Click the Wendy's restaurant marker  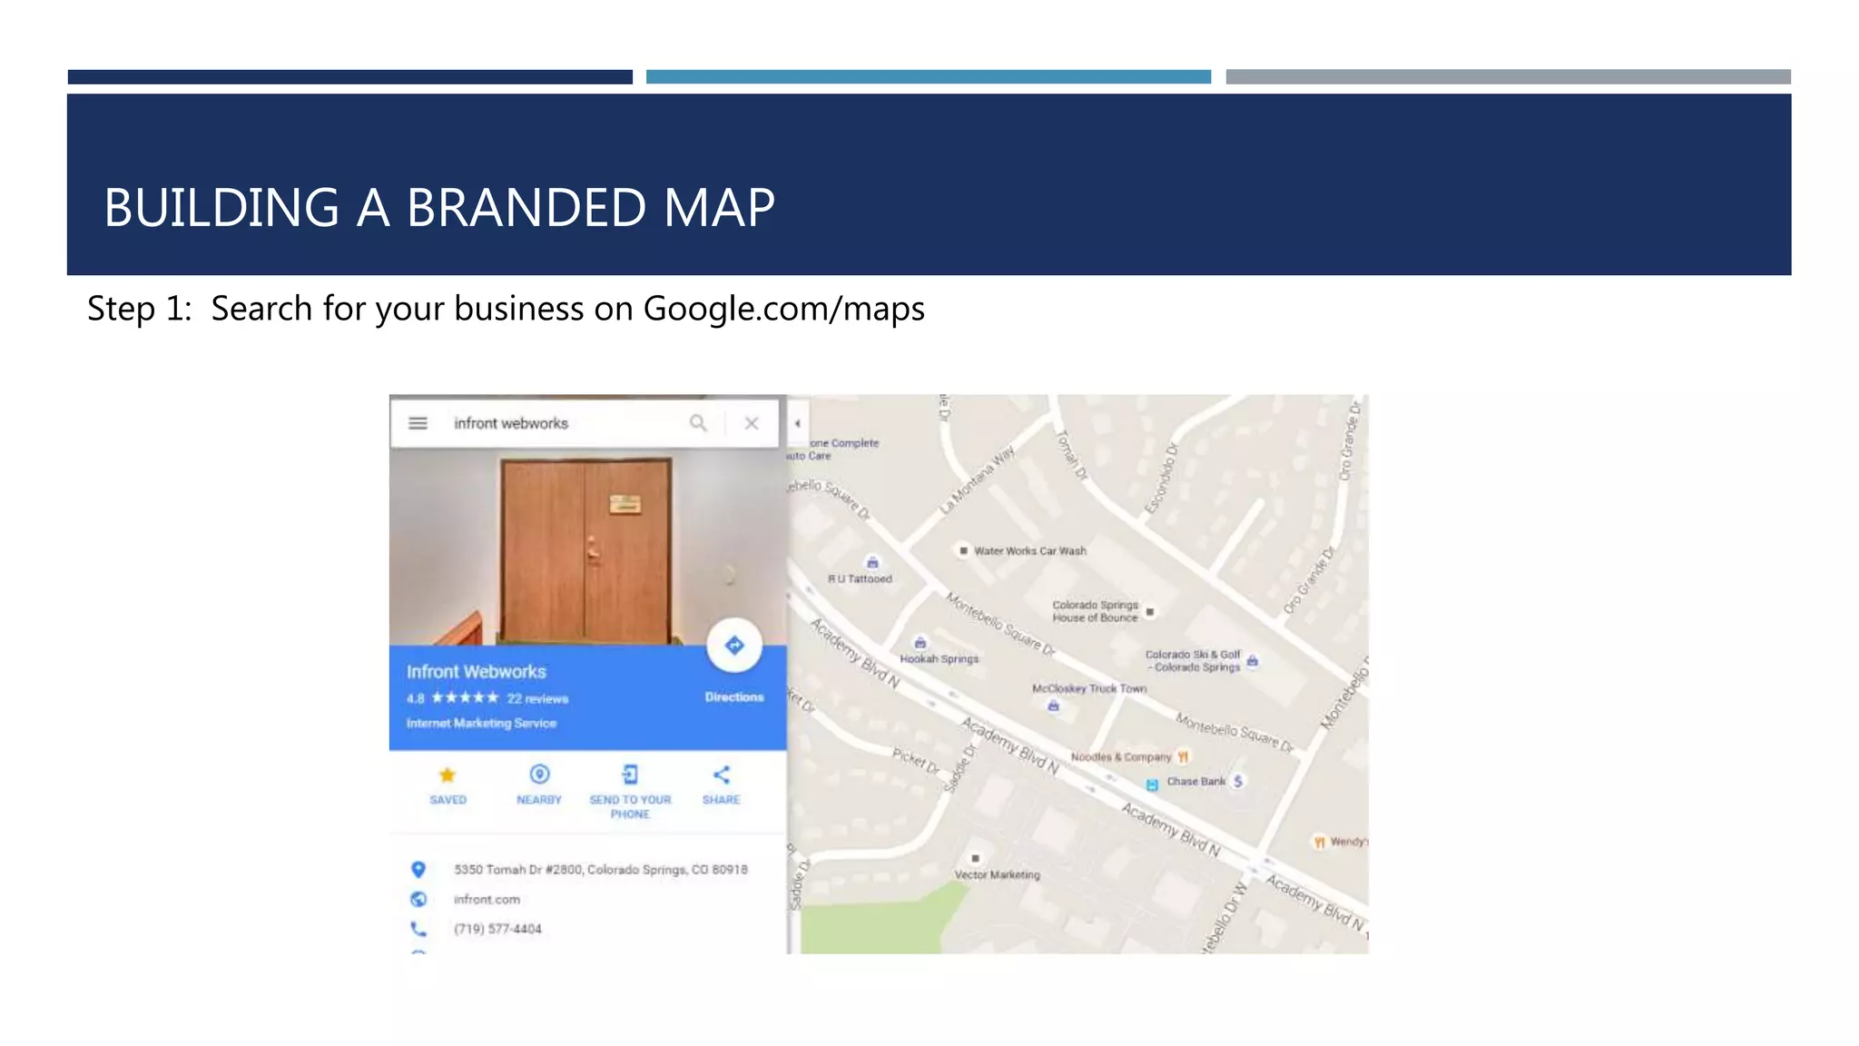click(x=1320, y=842)
